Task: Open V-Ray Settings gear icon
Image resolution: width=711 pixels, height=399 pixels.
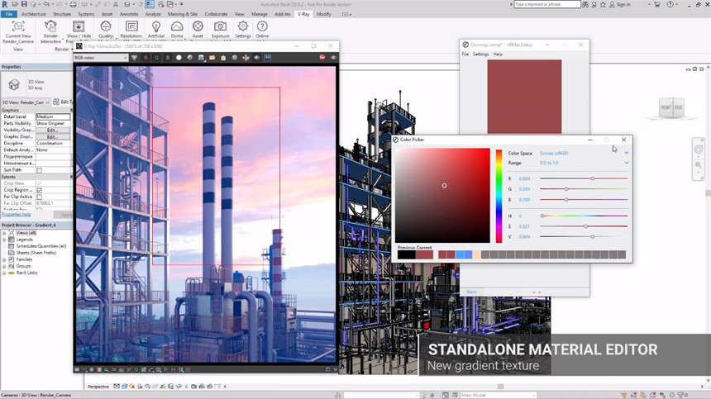Action: [x=242, y=27]
